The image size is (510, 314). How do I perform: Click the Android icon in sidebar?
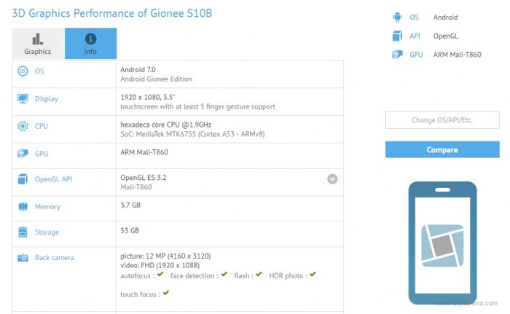tap(396, 17)
